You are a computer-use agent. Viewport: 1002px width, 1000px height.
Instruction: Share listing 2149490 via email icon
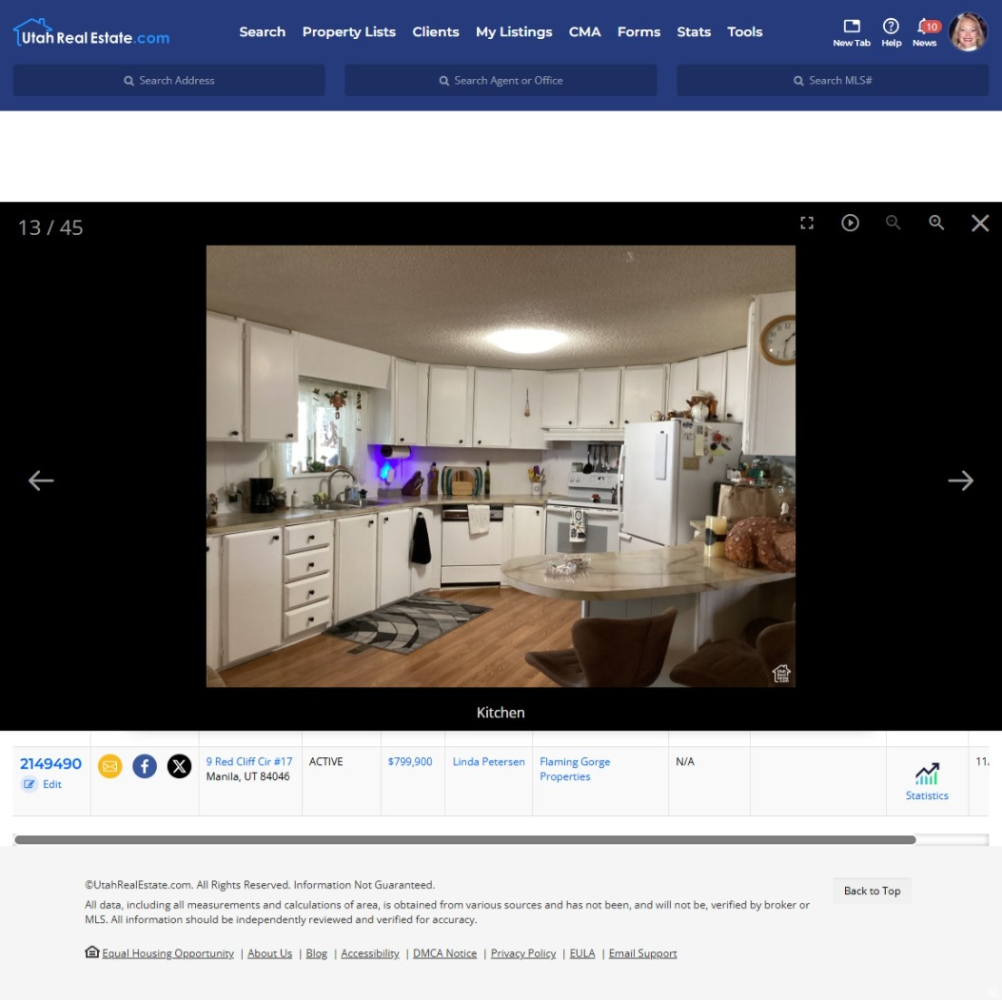point(109,766)
